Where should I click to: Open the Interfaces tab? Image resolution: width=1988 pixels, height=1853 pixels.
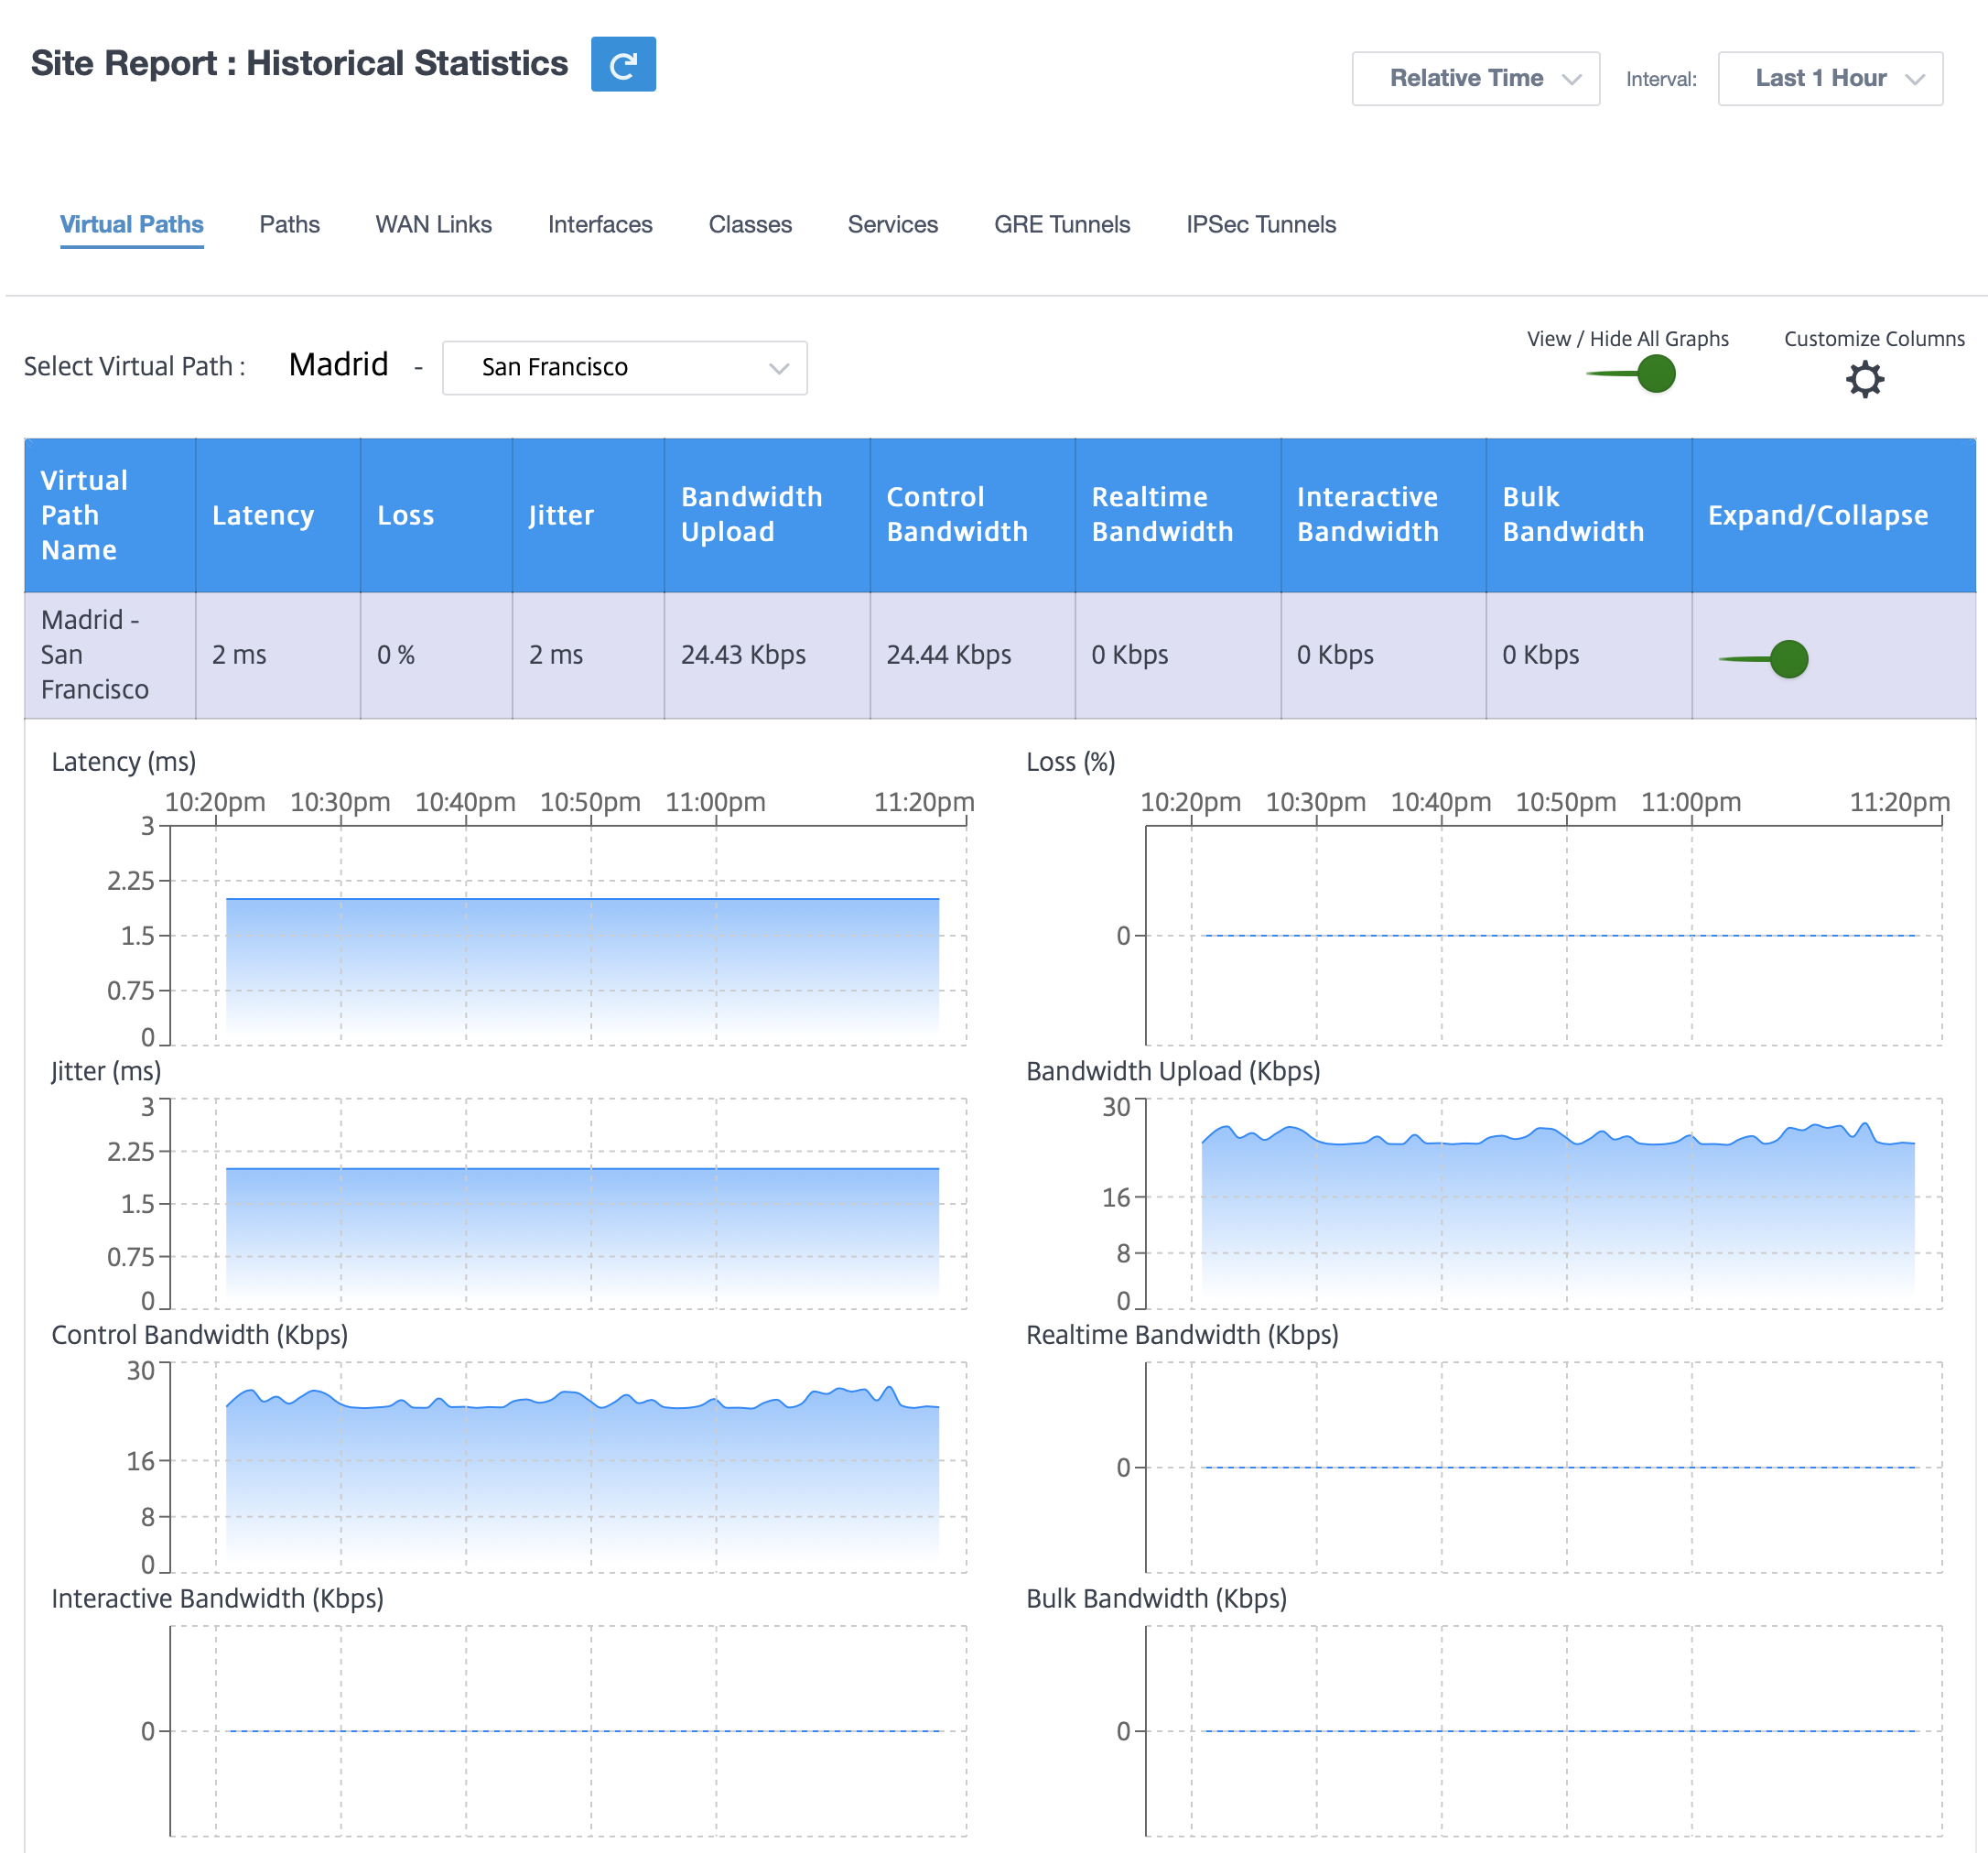600,224
